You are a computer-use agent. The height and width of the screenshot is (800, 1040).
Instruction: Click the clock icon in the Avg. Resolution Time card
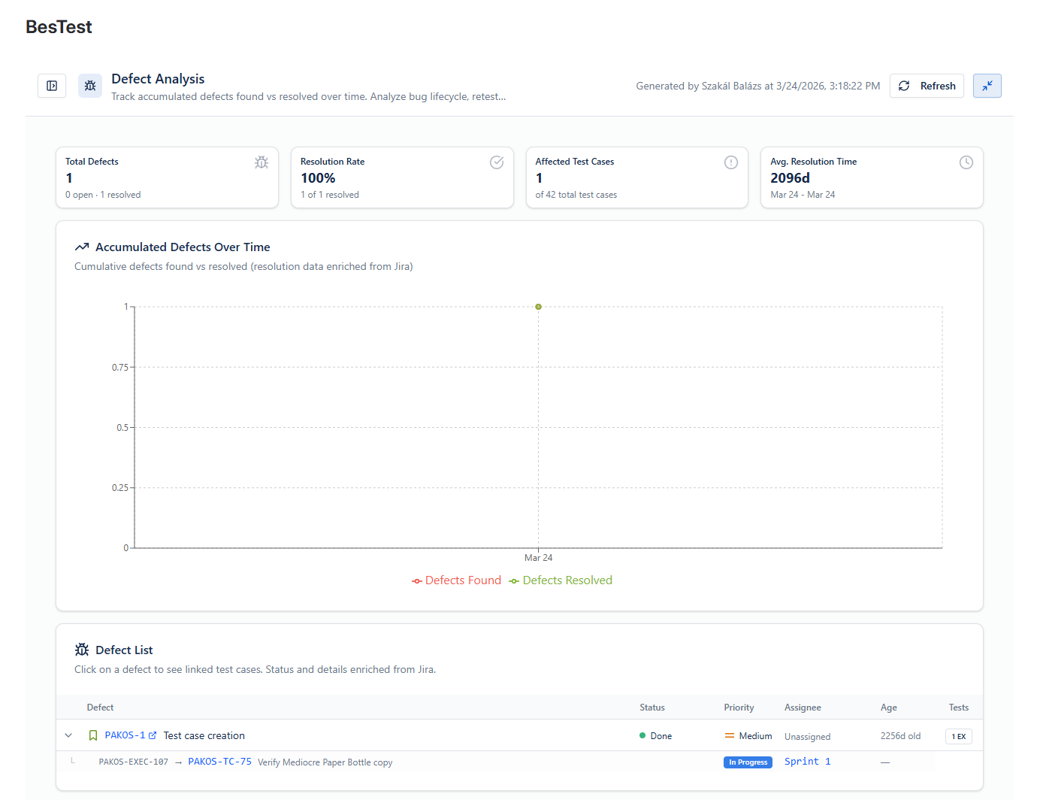tap(966, 162)
